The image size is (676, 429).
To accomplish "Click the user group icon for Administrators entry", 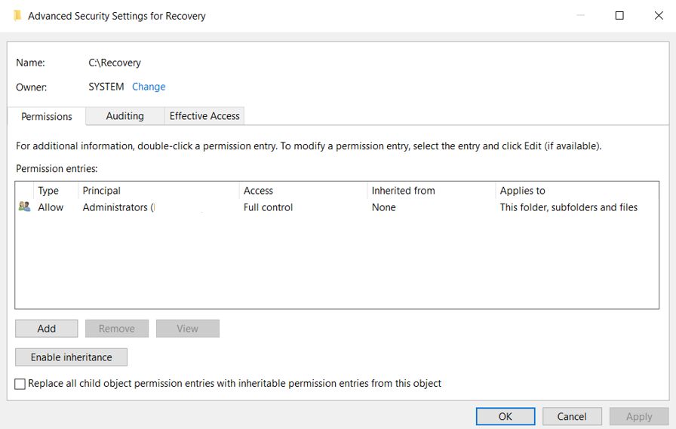I will click(x=25, y=207).
